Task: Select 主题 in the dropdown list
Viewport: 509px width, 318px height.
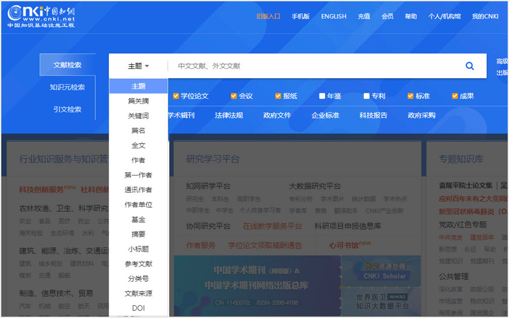Action: (x=138, y=86)
